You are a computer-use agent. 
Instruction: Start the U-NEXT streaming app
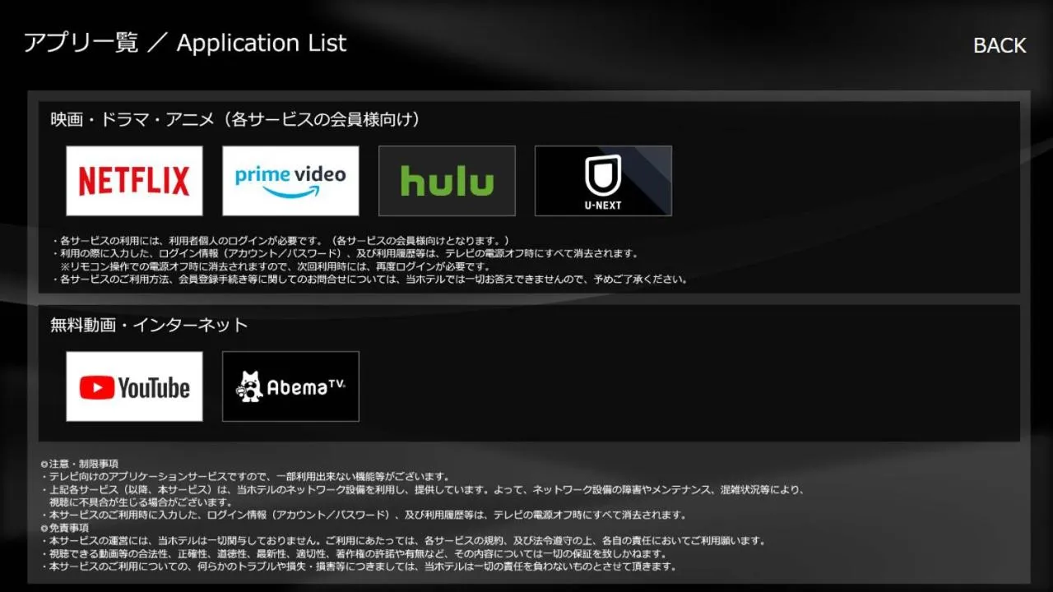click(x=603, y=181)
